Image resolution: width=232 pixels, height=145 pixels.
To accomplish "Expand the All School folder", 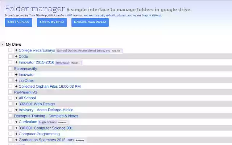I will [x=16, y=98].
